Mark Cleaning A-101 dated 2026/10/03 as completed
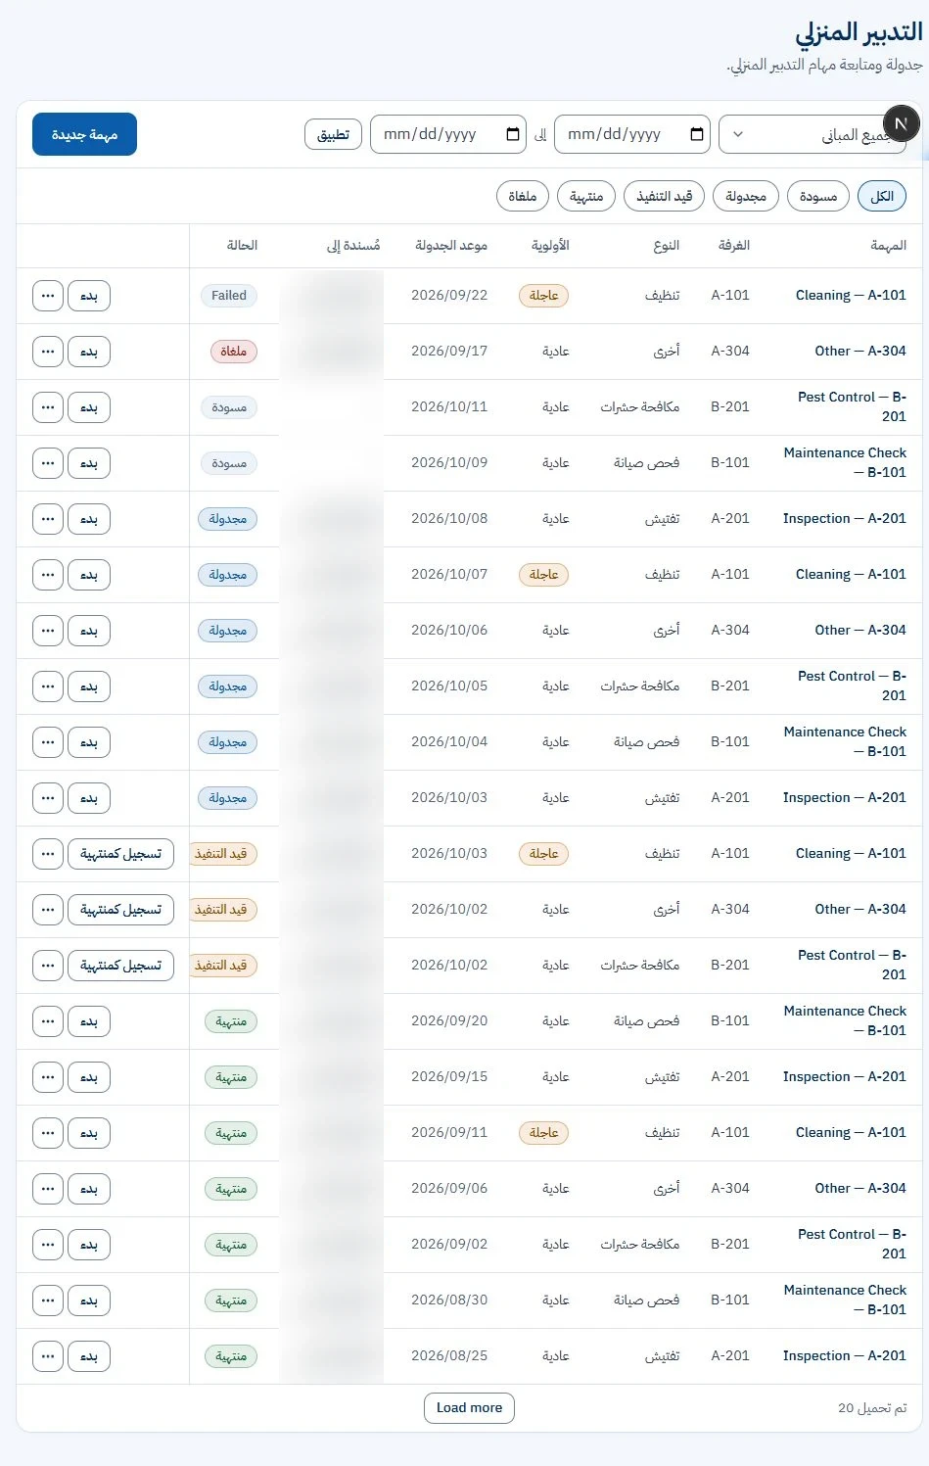This screenshot has height=1466, width=929. [120, 854]
